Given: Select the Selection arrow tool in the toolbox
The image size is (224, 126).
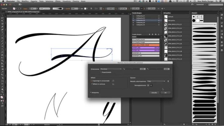Looking at the screenshot, I should 2,15.
